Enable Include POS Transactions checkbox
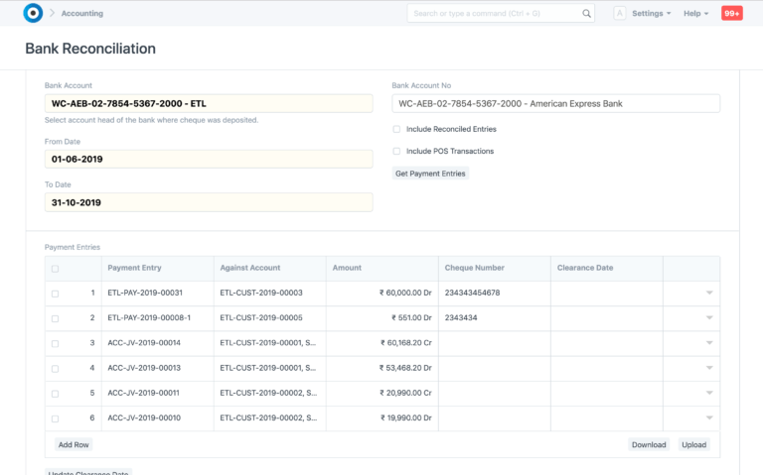 [x=396, y=151]
